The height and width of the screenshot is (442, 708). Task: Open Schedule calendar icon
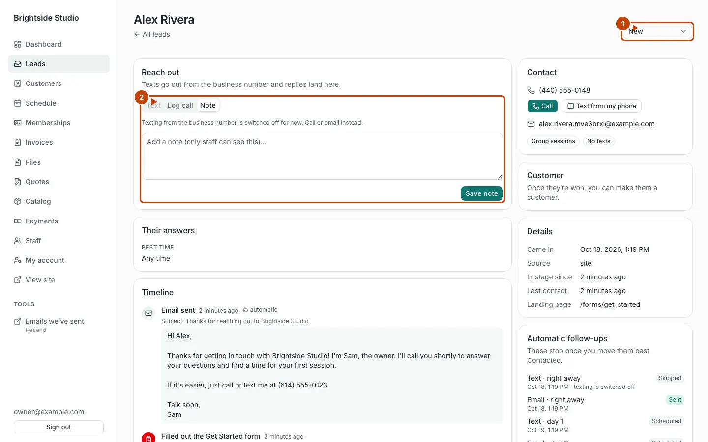point(18,103)
